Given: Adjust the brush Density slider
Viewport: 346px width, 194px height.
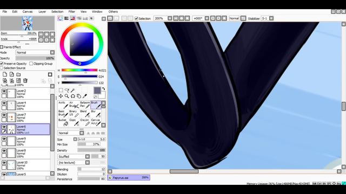Looking at the screenshot, I should click(x=91, y=150).
